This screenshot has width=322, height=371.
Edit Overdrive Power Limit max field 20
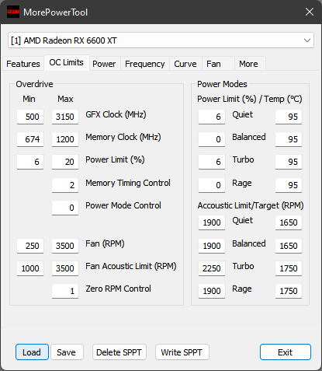(65, 162)
